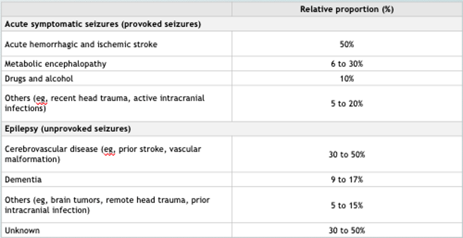This screenshot has height=238, width=463.
Task: Click the 30 to 50% value for Unknown
Action: point(347,230)
